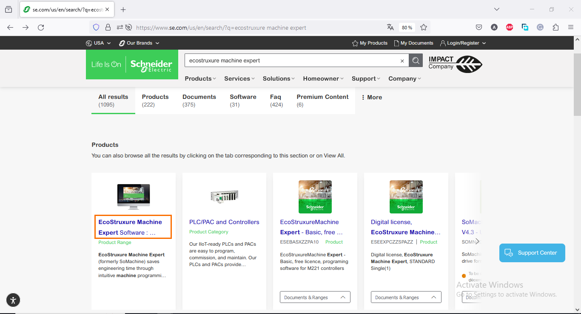Click the PLC controller product thumbnail

coord(224,196)
